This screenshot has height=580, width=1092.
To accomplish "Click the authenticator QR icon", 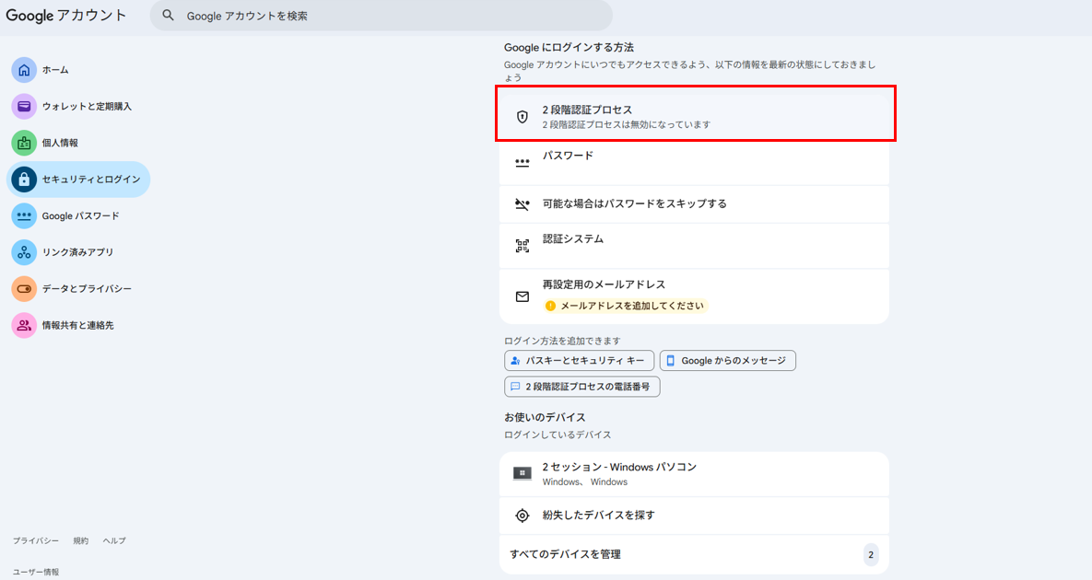I will click(x=523, y=246).
